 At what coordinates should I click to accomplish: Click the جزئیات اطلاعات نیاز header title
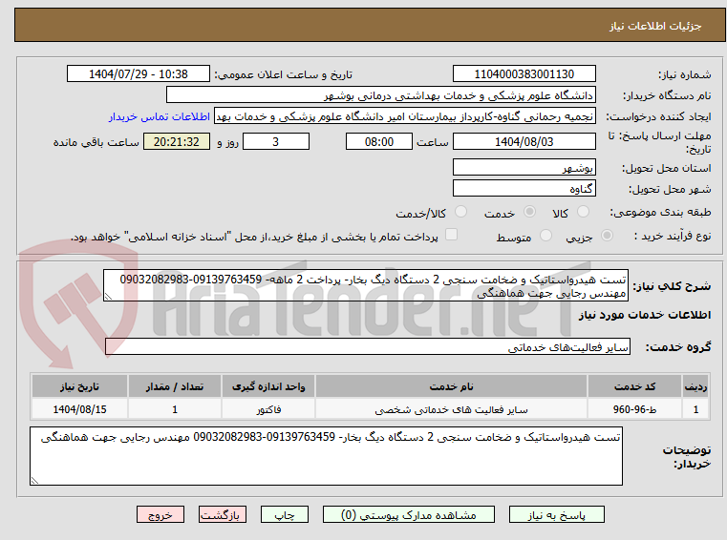(x=654, y=26)
